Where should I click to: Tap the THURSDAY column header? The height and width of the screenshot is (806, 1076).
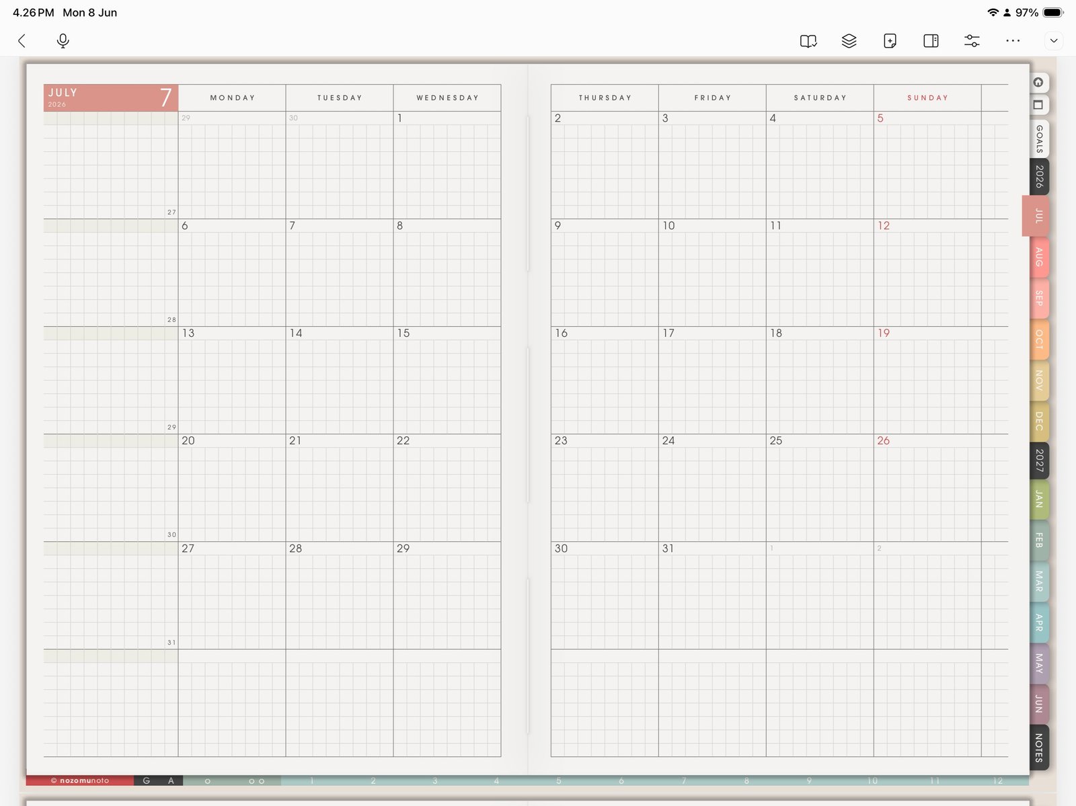[x=605, y=97]
